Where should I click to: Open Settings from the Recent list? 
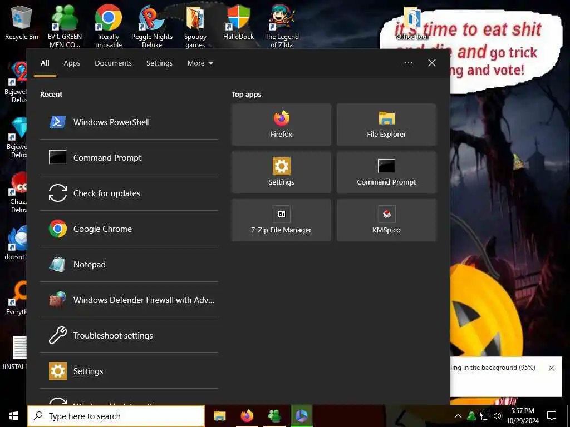pyautogui.click(x=129, y=371)
